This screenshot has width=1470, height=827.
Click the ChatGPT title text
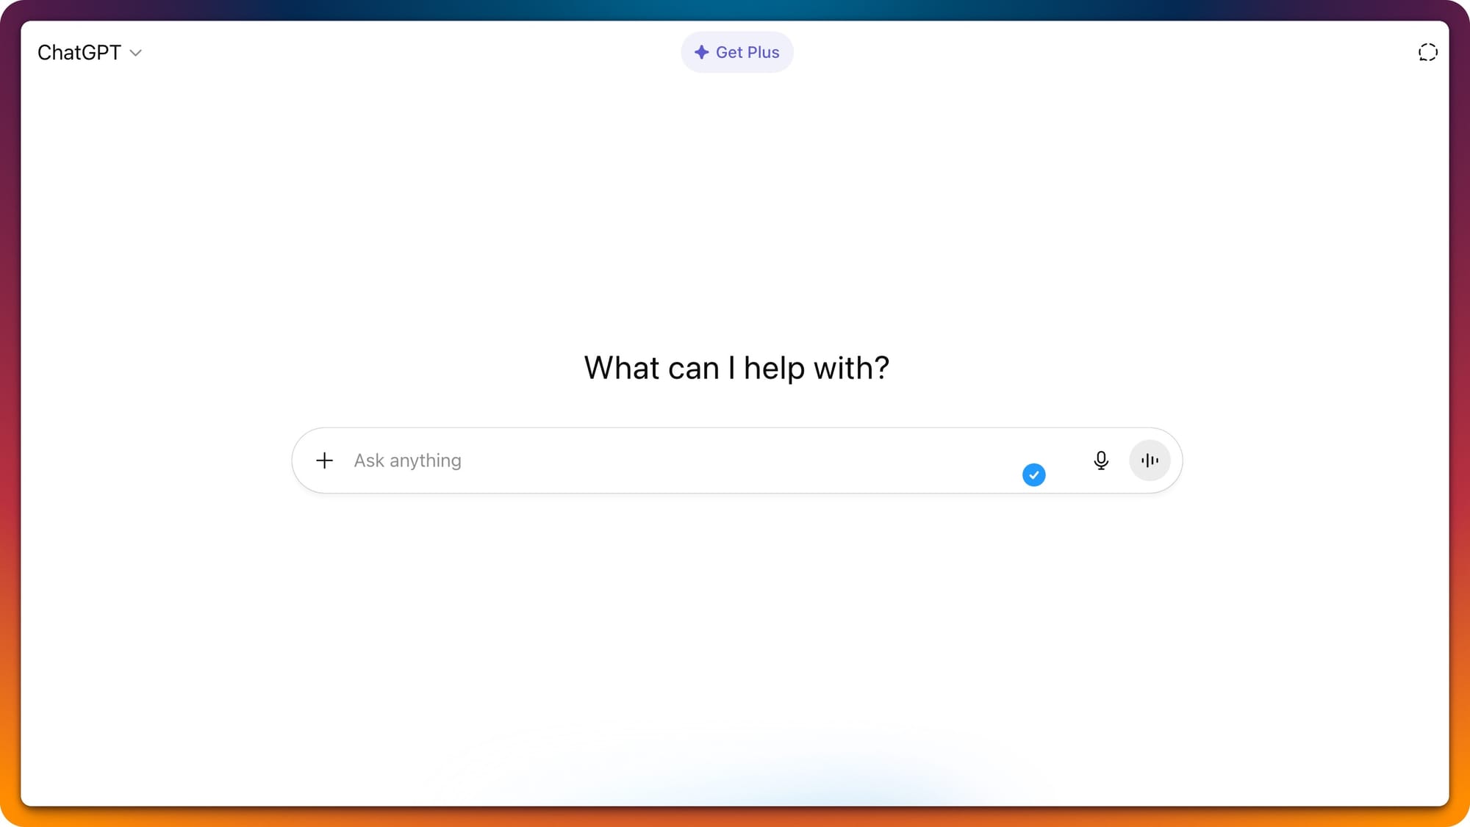79,53
